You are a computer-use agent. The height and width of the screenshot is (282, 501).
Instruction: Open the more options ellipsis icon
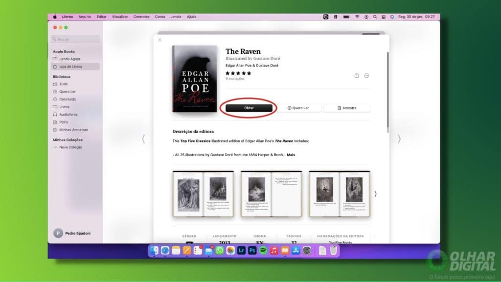(x=366, y=76)
